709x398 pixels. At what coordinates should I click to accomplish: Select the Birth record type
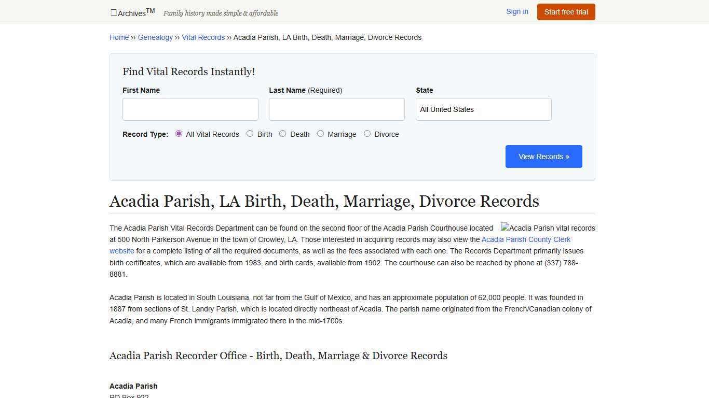click(x=250, y=134)
